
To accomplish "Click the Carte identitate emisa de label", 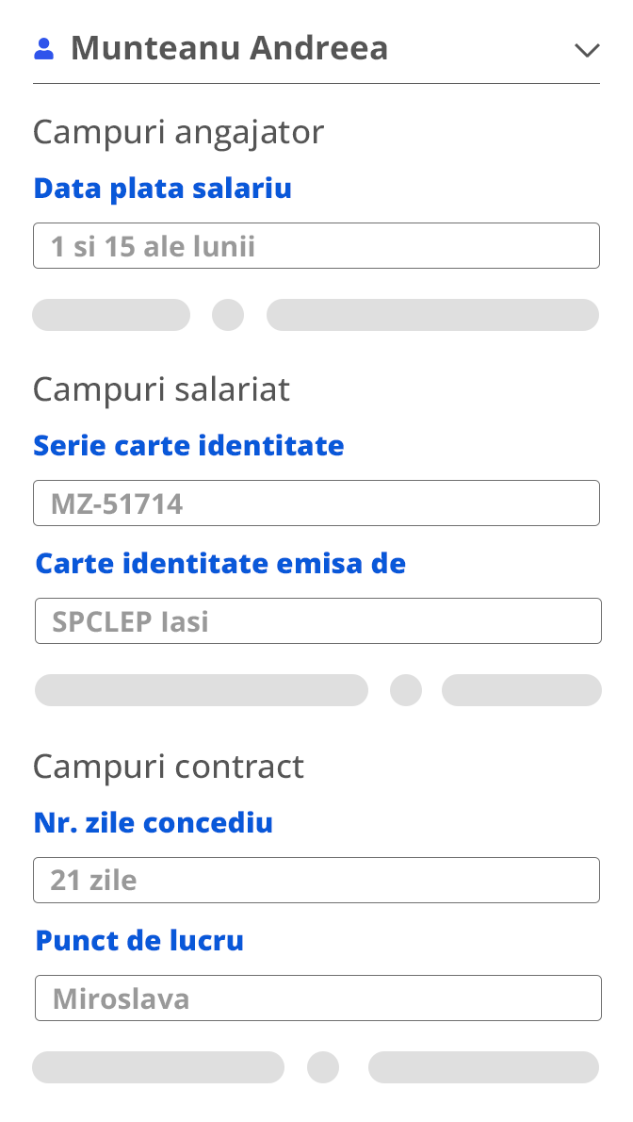I will (220, 563).
